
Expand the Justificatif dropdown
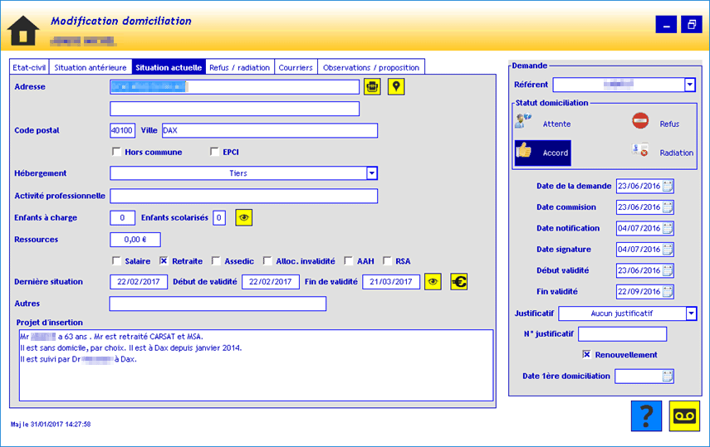click(x=691, y=313)
